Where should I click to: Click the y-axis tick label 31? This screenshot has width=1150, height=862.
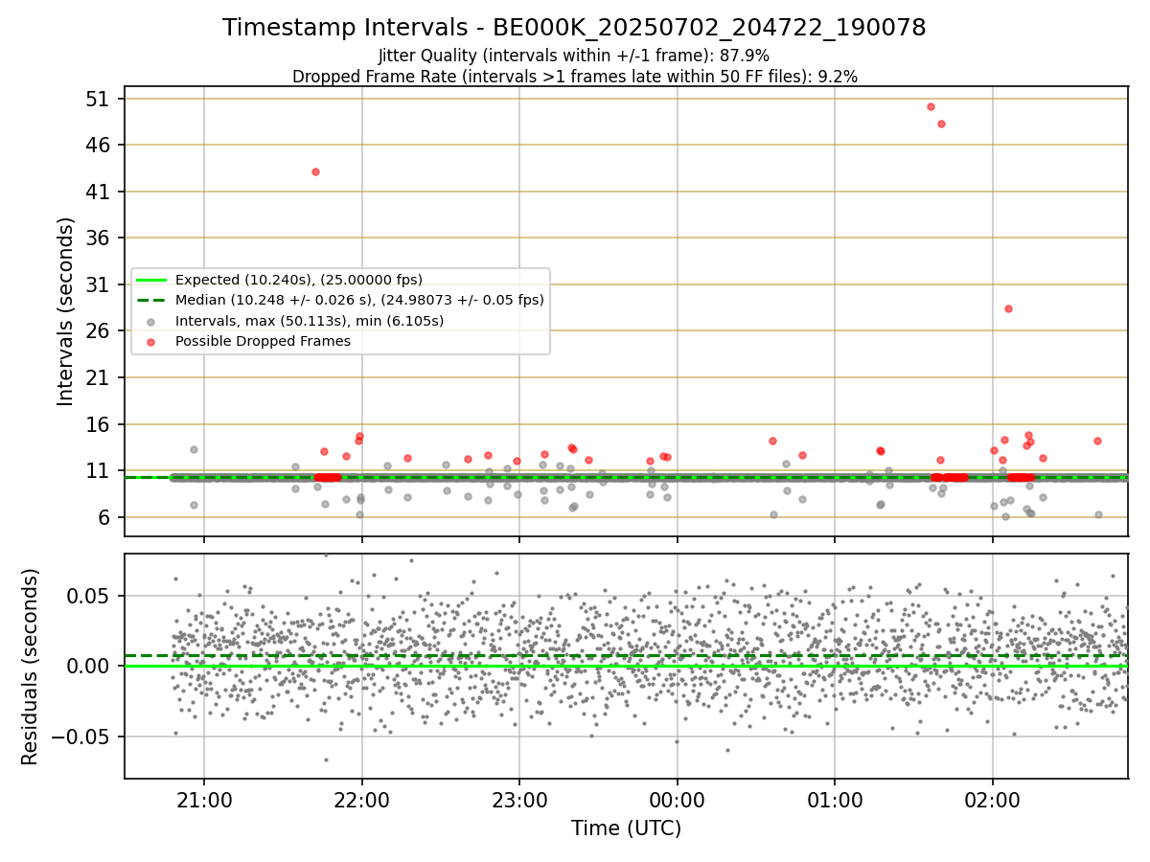[x=100, y=284]
